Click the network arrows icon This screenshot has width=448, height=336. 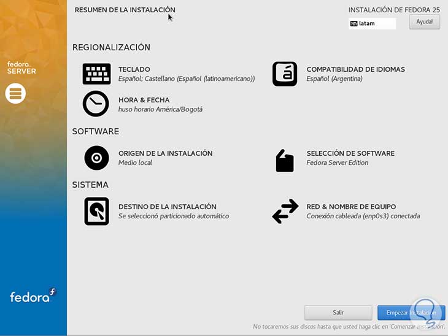tap(285, 212)
